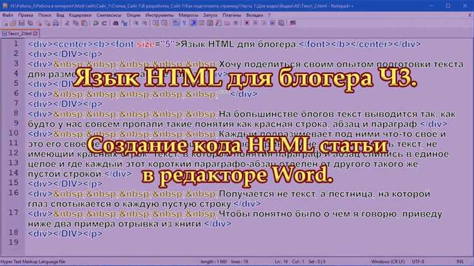Open the Кодировки menu
Viewport: 474px width, 266px height.
coord(80,15)
